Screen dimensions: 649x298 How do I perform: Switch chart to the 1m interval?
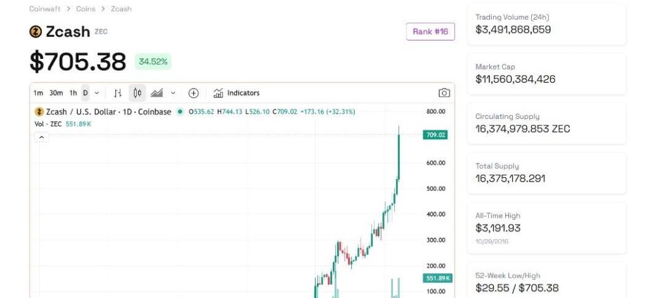click(x=38, y=93)
